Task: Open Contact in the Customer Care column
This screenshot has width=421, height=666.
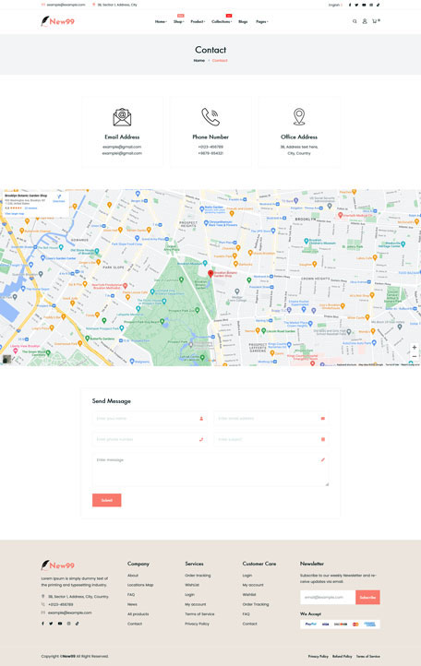Action: [x=249, y=624]
